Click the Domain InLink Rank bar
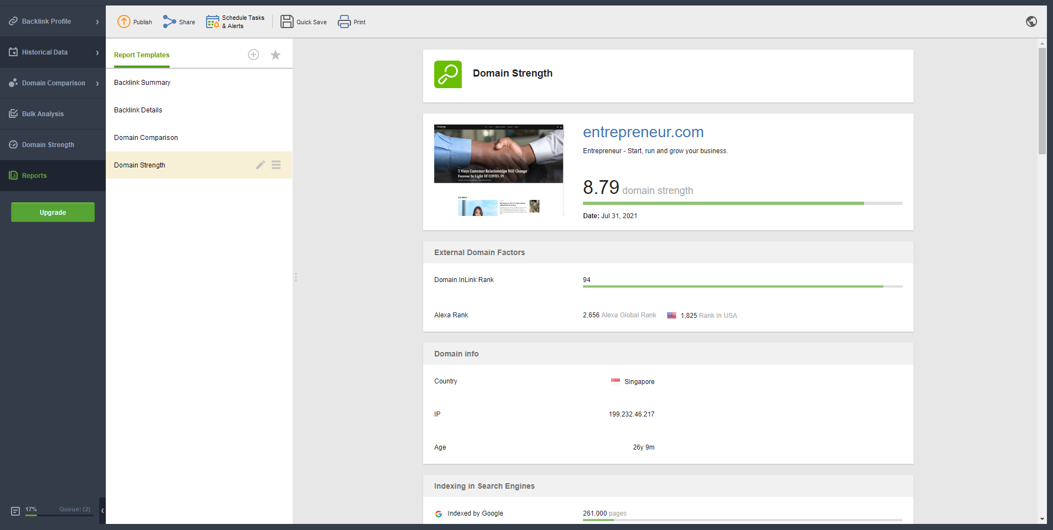Image resolution: width=1053 pixels, height=530 pixels. pos(743,286)
